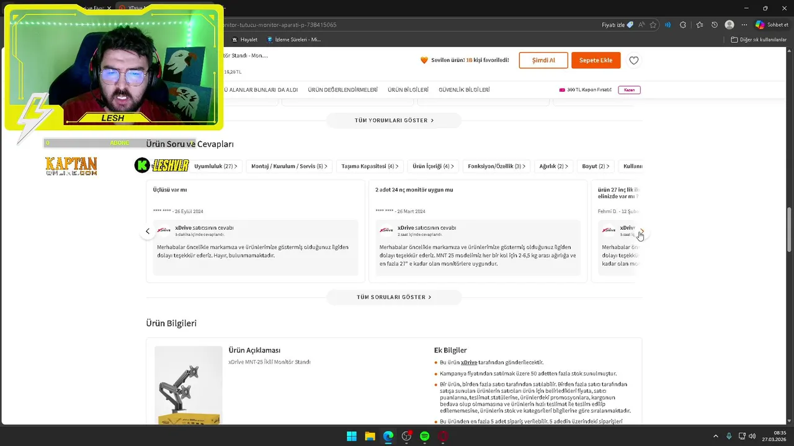Open the browser three-dots settings menu
The image size is (794, 446).
point(744,25)
